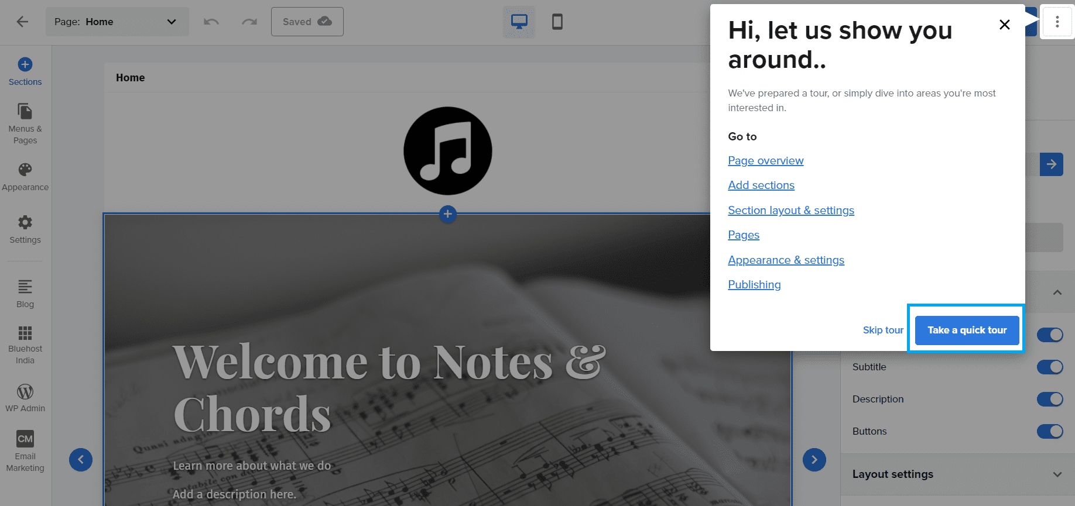Toggle the Buttons switch
This screenshot has height=506, width=1075.
click(1050, 431)
